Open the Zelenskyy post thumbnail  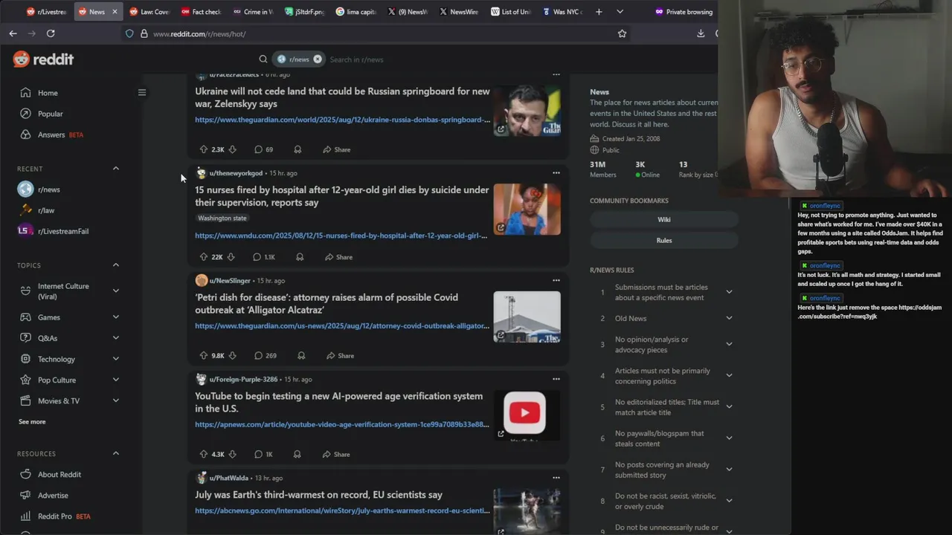pos(527,111)
